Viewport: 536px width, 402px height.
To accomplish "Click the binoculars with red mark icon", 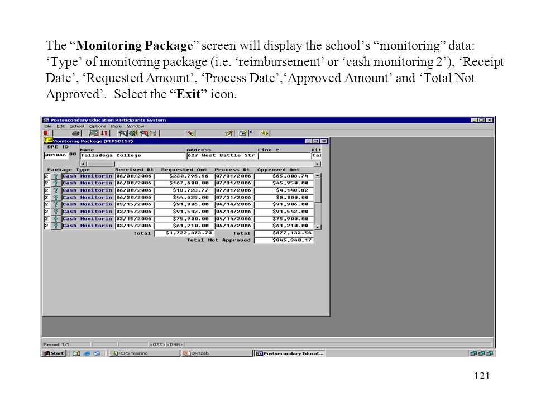I will click(144, 133).
